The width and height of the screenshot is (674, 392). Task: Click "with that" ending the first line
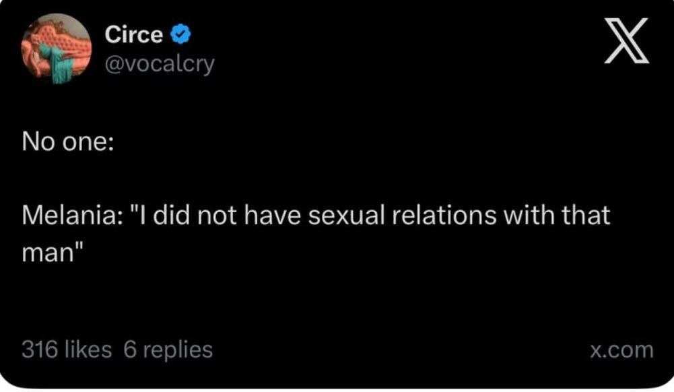point(566,216)
